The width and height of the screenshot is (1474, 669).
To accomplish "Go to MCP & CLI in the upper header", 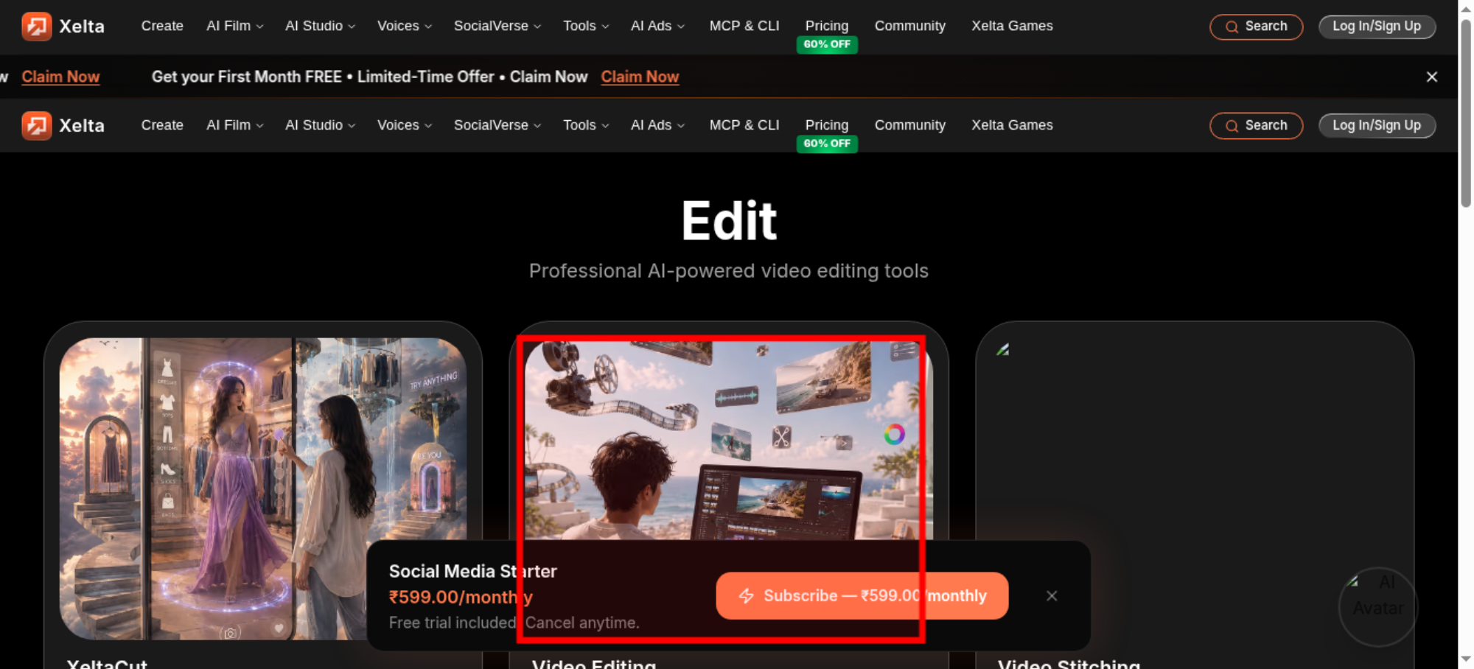I will [x=744, y=26].
